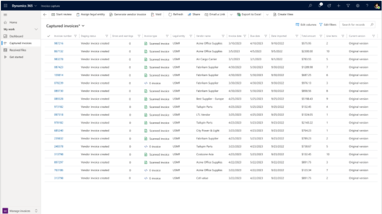Click vendor cell 'Best Supplier - Europe'

pos(210,99)
